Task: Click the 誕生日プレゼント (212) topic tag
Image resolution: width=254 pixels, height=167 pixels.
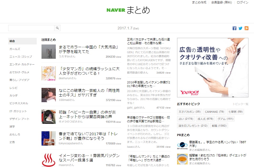Action: tap(193, 126)
